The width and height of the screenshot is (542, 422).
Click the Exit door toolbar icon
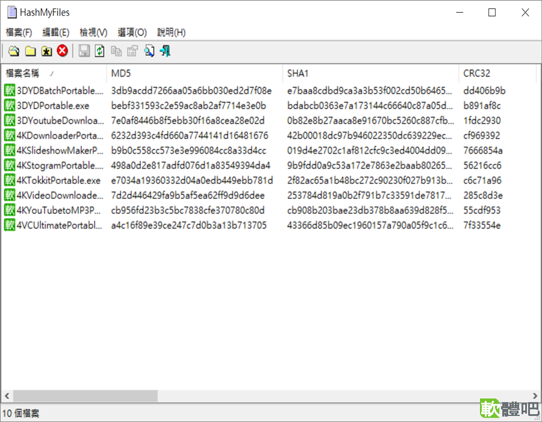click(165, 51)
